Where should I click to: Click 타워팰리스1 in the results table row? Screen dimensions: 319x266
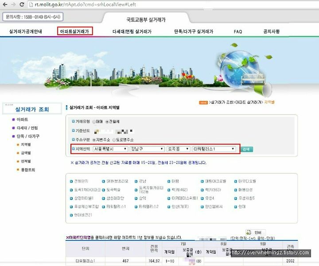tap(85, 261)
